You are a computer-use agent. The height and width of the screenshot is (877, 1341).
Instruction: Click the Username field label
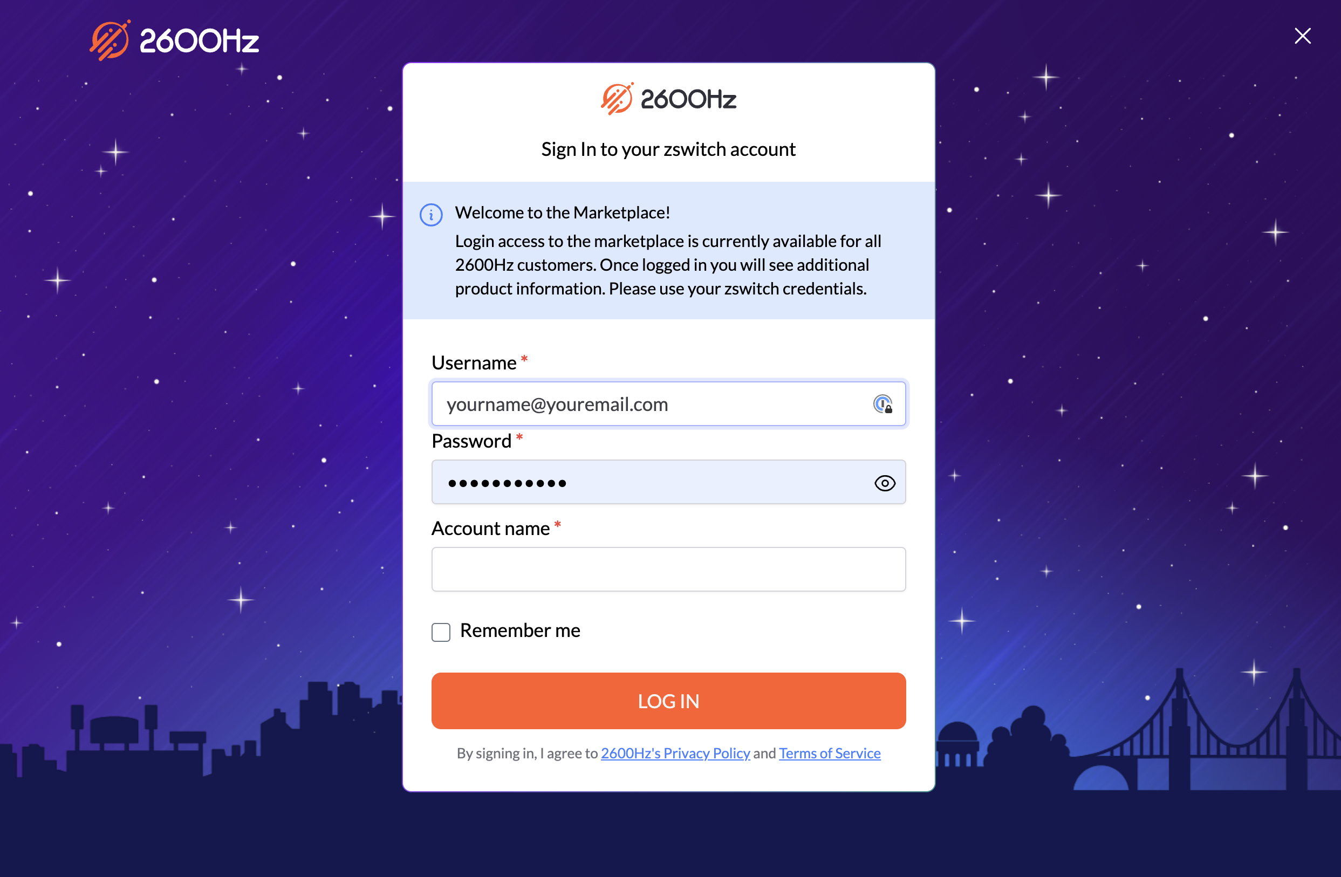coord(474,362)
